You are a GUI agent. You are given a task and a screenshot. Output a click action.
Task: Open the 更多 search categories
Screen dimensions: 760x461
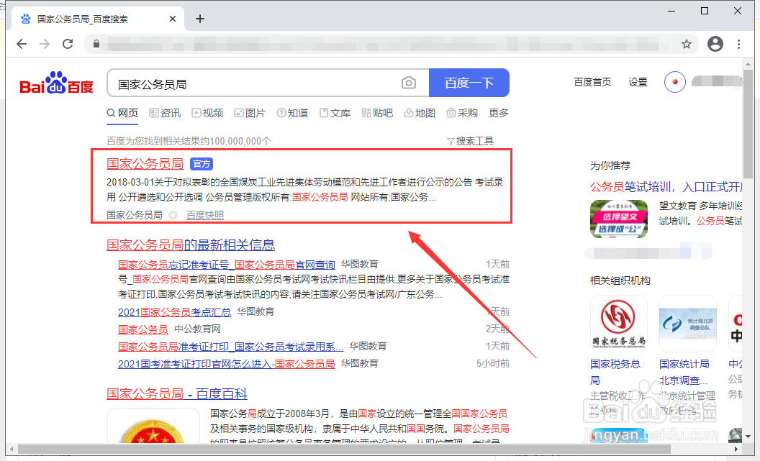tap(498, 113)
